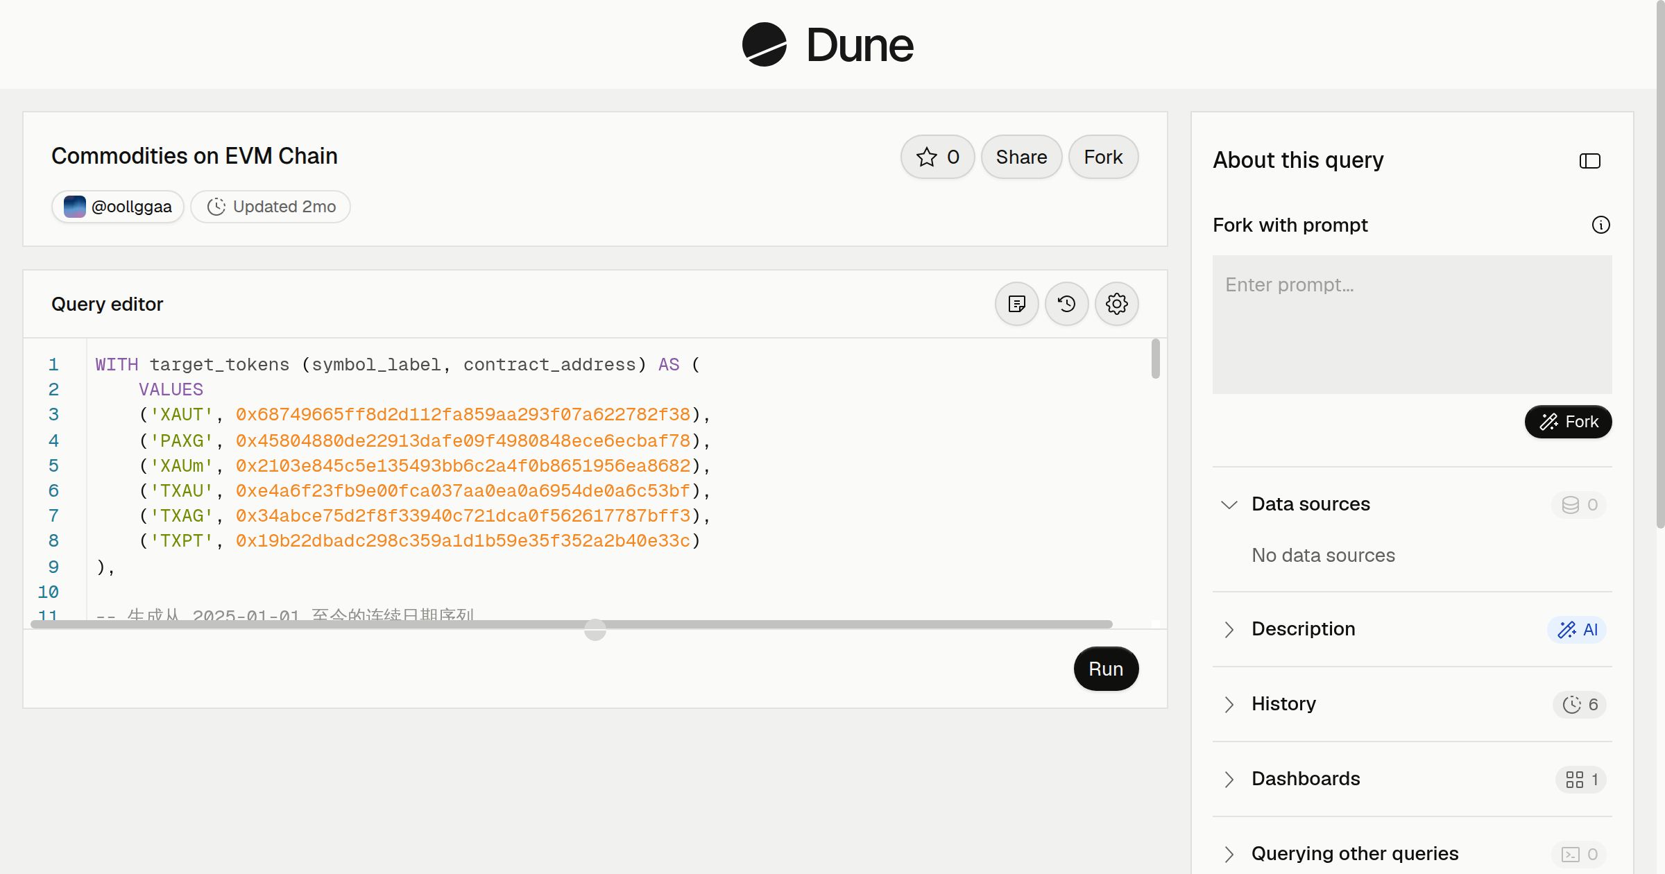Screen dimensions: 1665x874
Task: Expand the Querying other queries section
Action: [x=1229, y=854]
